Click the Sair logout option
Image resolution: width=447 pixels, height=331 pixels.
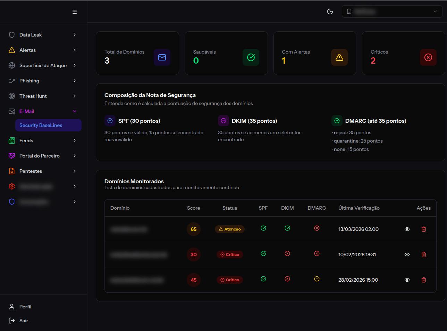(24, 321)
